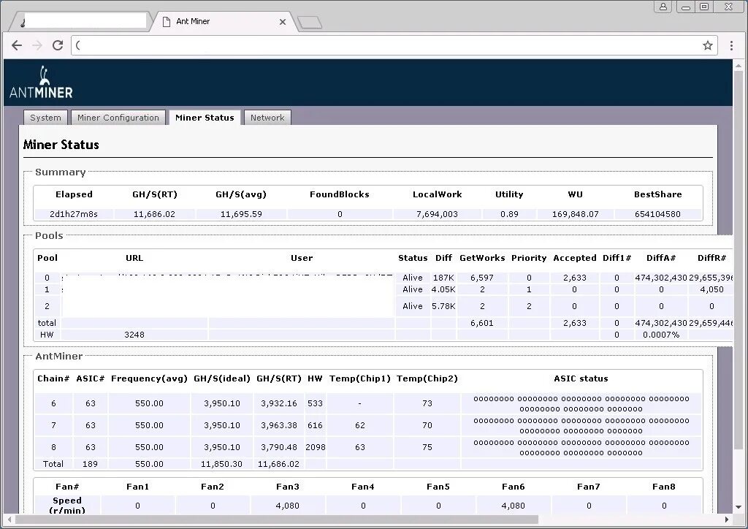Click chain 6 HW value 533
Screen dimensions: 748x529
[315, 403]
